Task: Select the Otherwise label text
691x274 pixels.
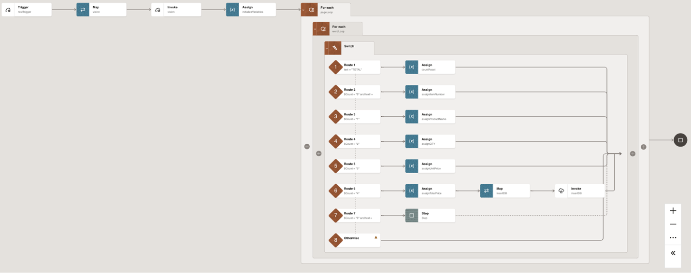Action: pos(351,238)
